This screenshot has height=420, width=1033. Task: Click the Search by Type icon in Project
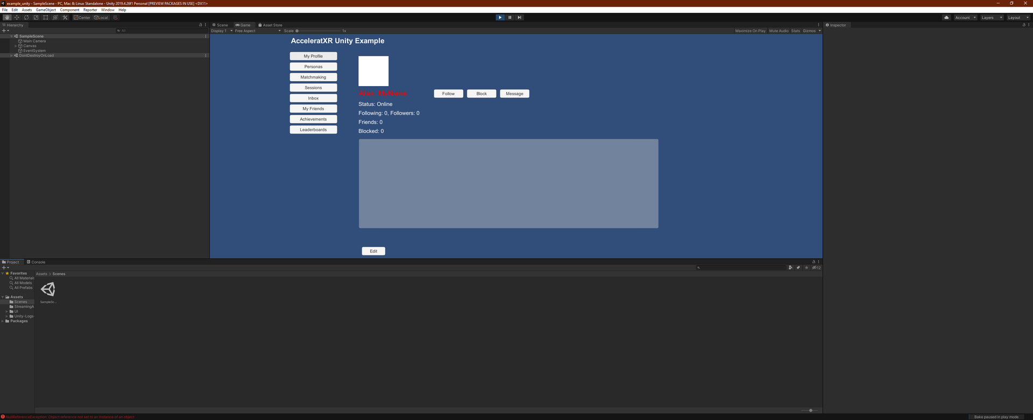tap(790, 267)
